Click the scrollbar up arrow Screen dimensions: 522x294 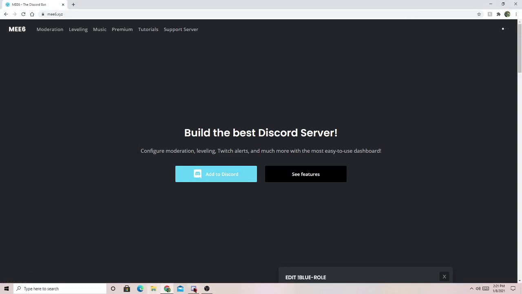pos(519,22)
